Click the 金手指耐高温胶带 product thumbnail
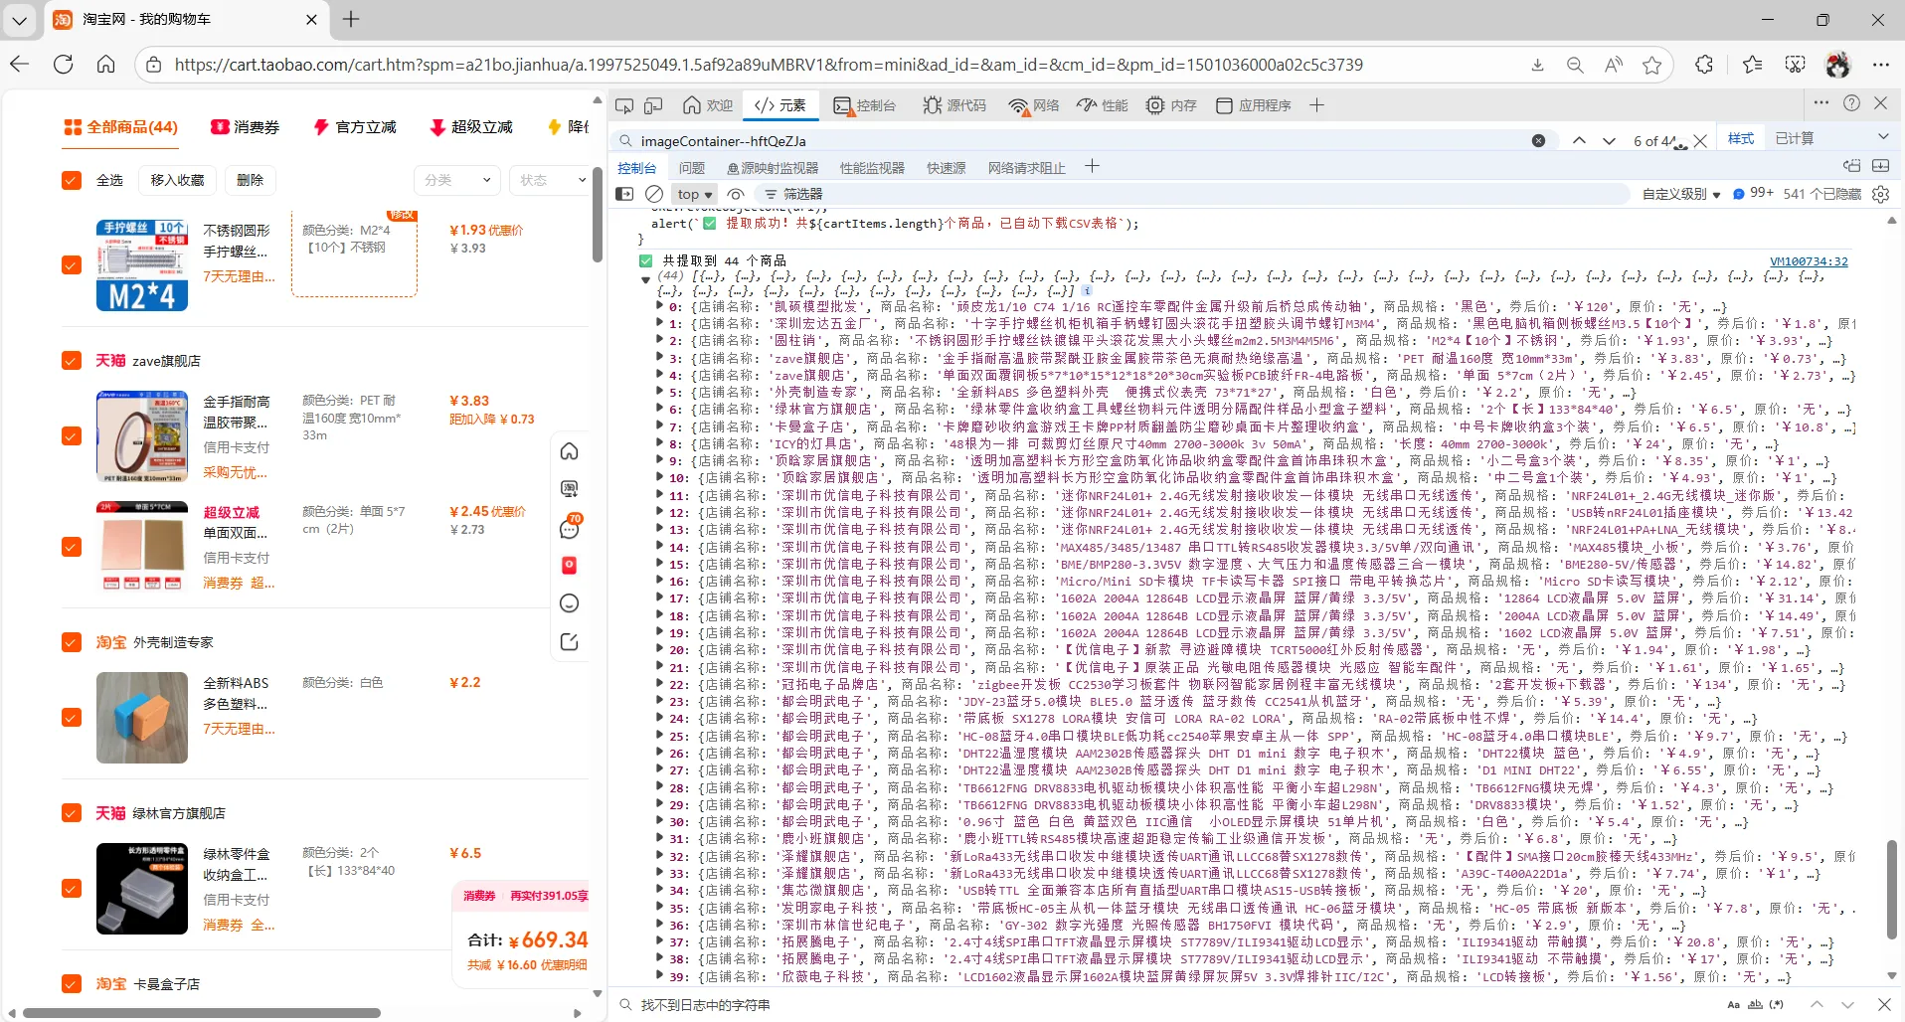The width and height of the screenshot is (1905, 1022). pyautogui.click(x=142, y=436)
